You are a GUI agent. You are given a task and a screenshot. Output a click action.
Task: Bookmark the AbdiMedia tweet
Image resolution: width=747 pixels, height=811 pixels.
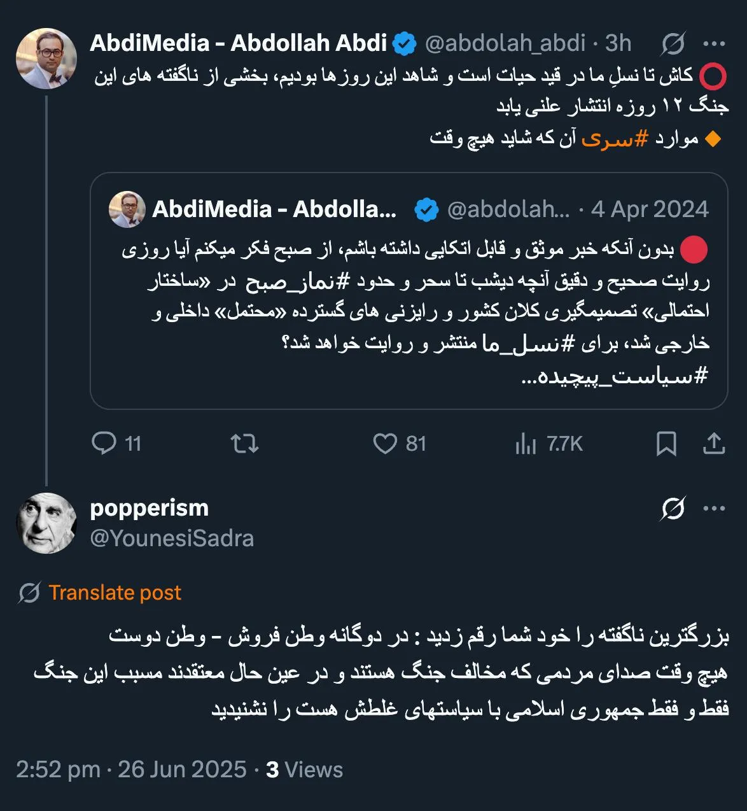pos(666,444)
